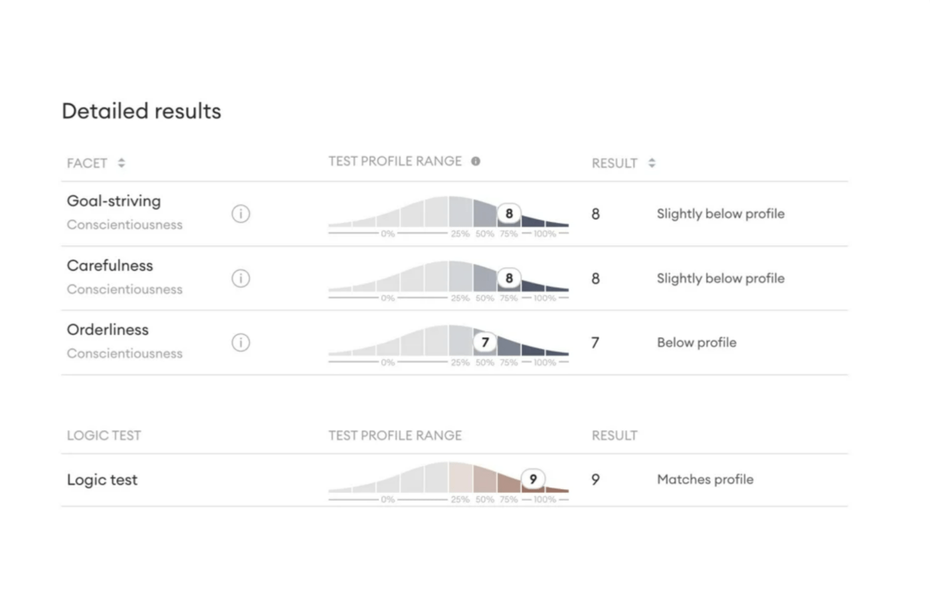Click the RESULT column header in the facet table
The image size is (930, 600).
click(x=614, y=163)
